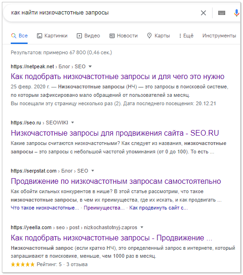Follow 'Как продвинуть сайт с...' sitelink
Screen dimensions: 243x275
[x=159, y=208]
